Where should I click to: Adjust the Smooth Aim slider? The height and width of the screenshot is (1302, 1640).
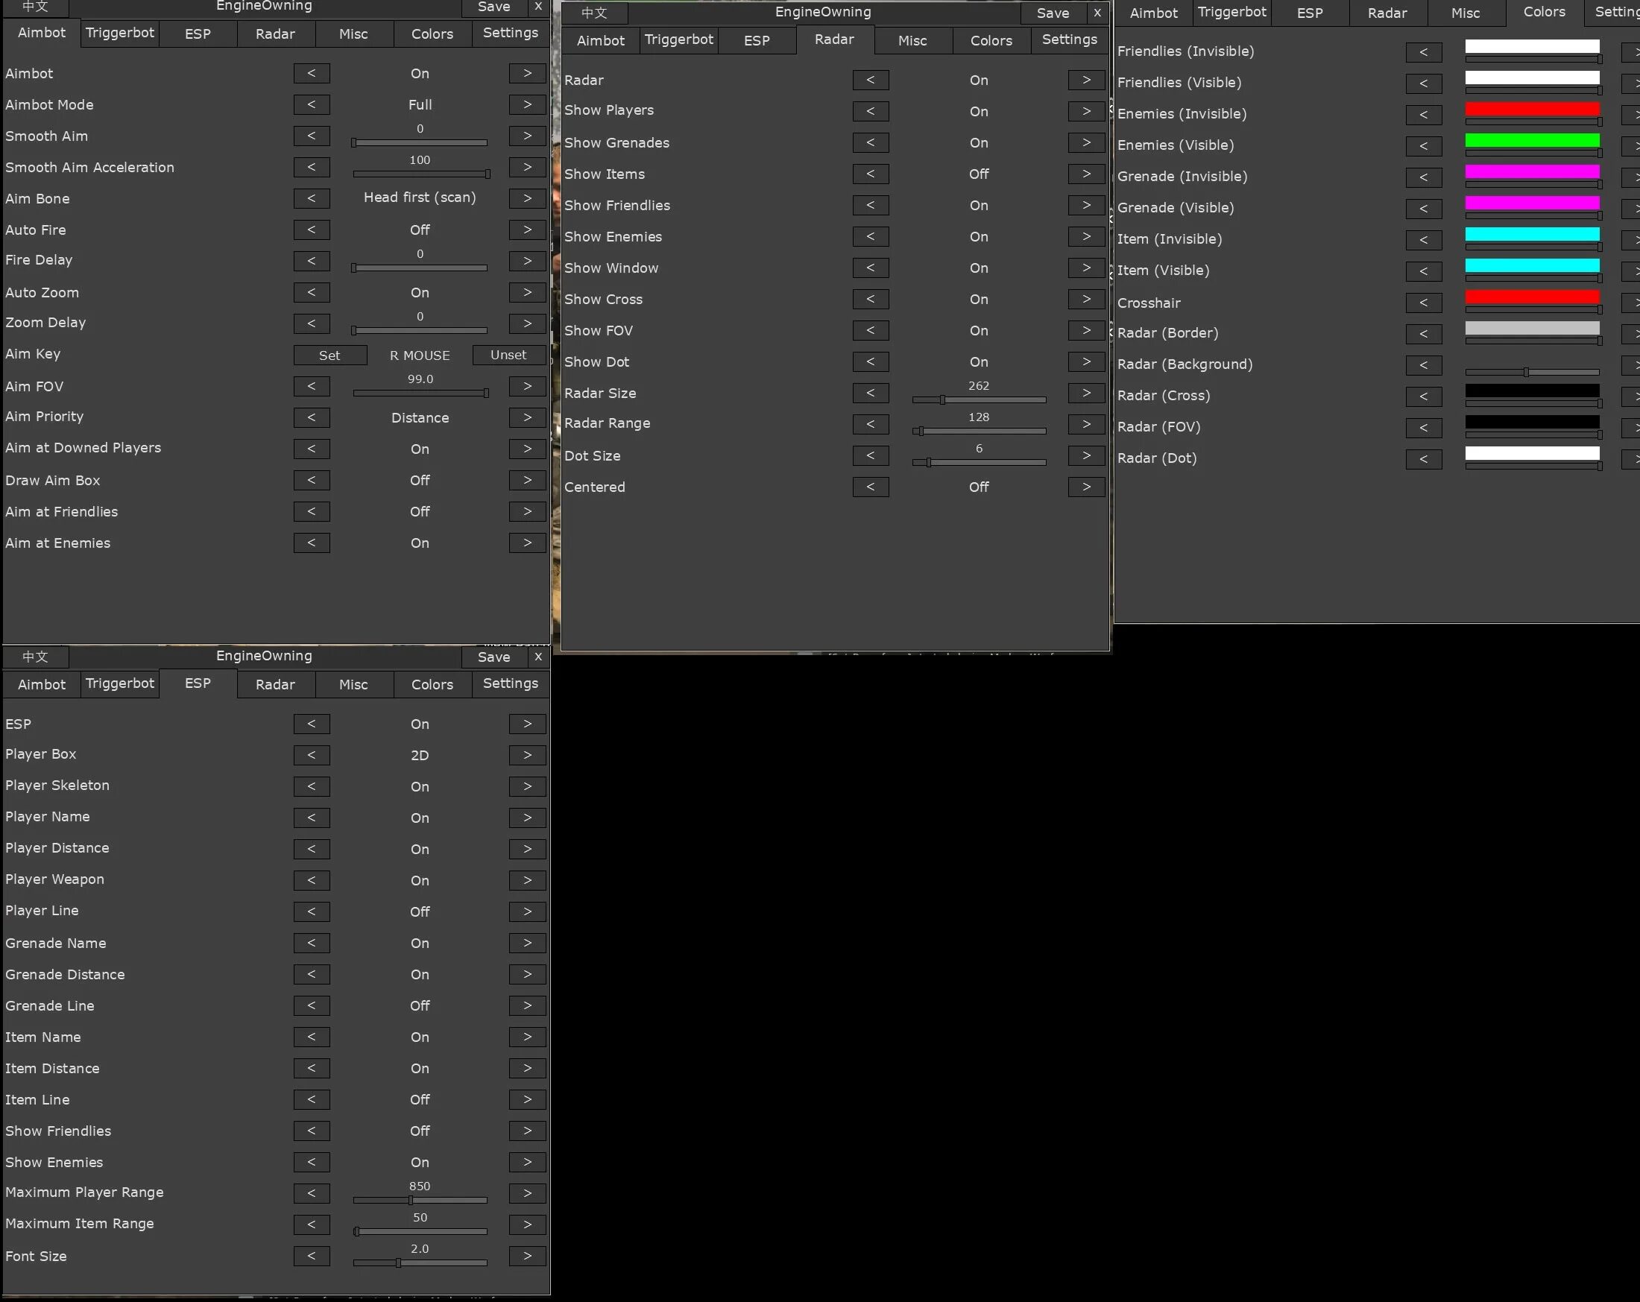click(x=420, y=142)
